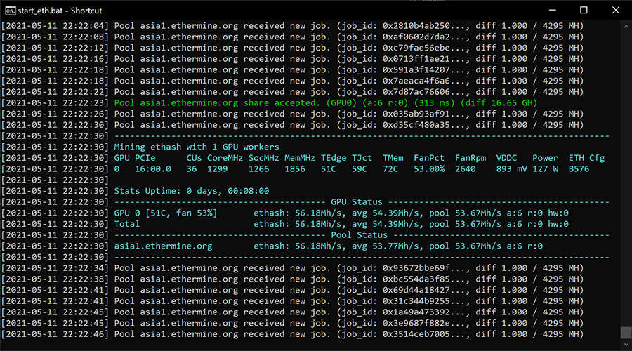This screenshot has width=632, height=351.
Task: Click the 'Power' column header
Action: (546, 158)
